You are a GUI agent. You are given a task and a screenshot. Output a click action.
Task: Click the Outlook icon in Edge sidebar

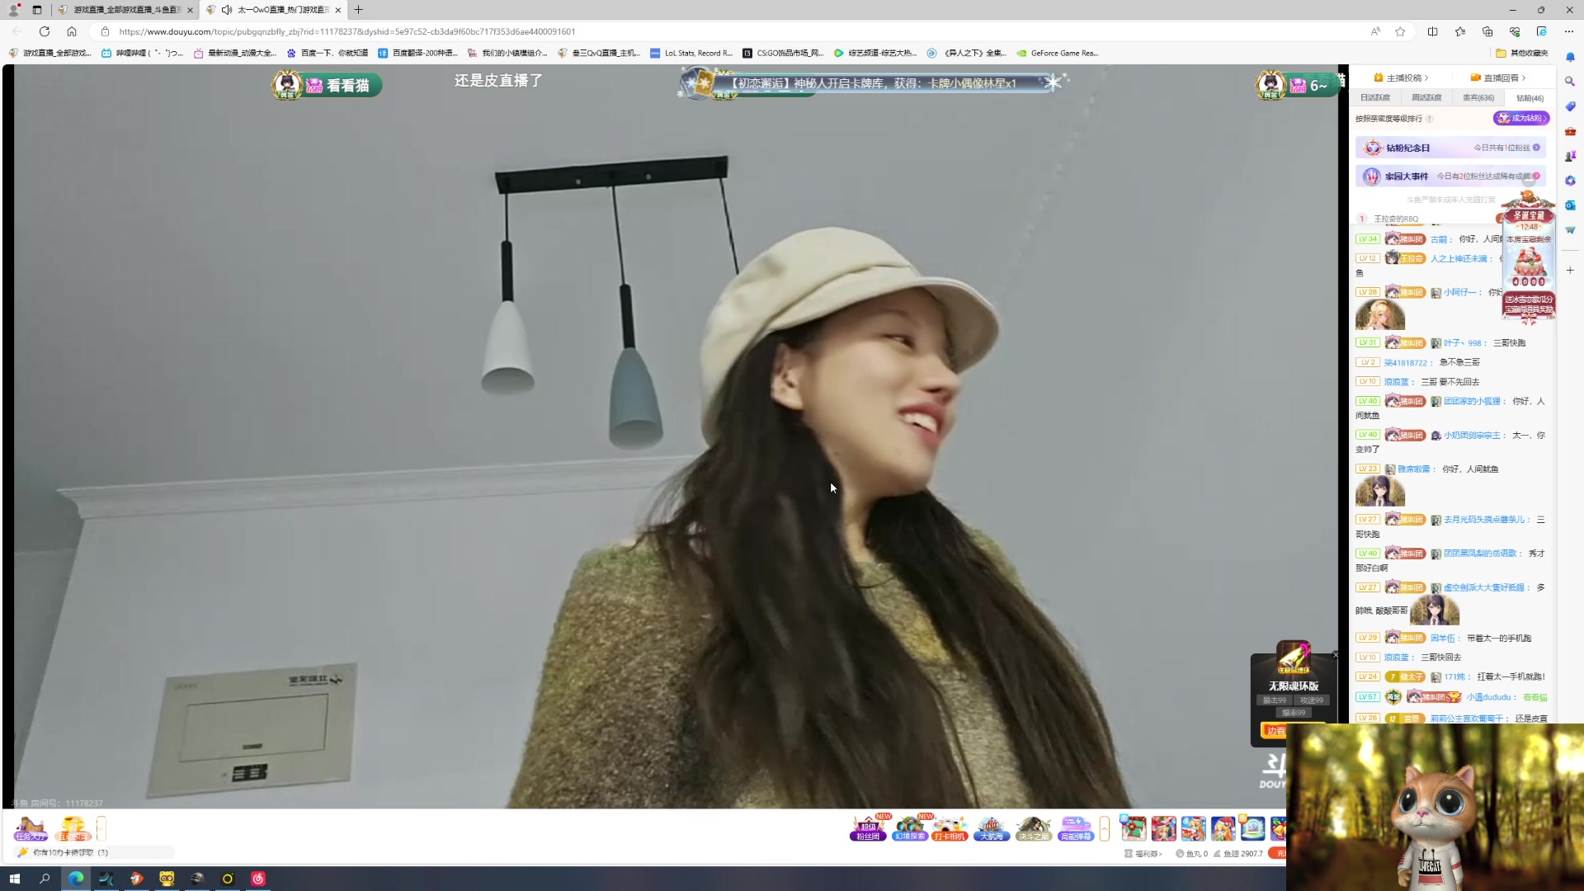click(x=1570, y=205)
